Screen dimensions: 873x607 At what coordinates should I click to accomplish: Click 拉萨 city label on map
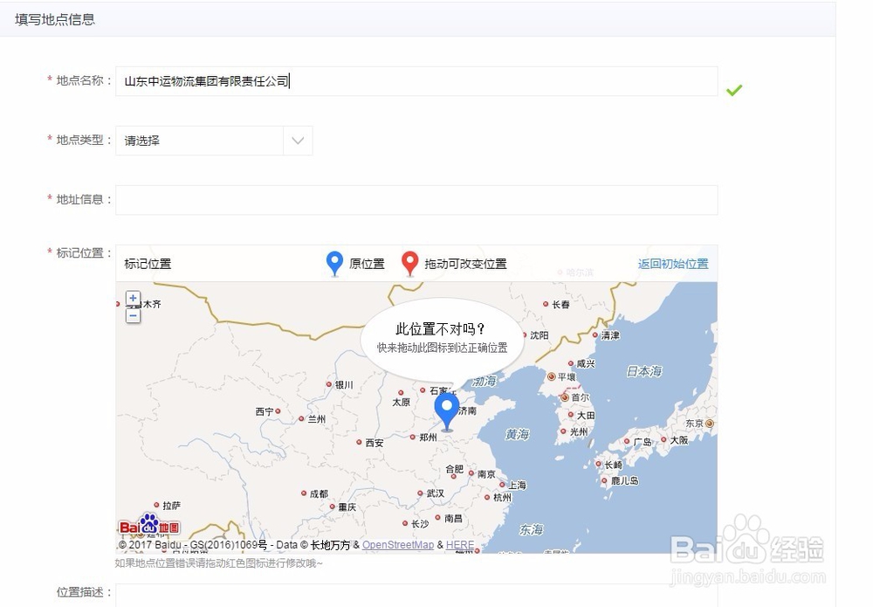pos(171,506)
